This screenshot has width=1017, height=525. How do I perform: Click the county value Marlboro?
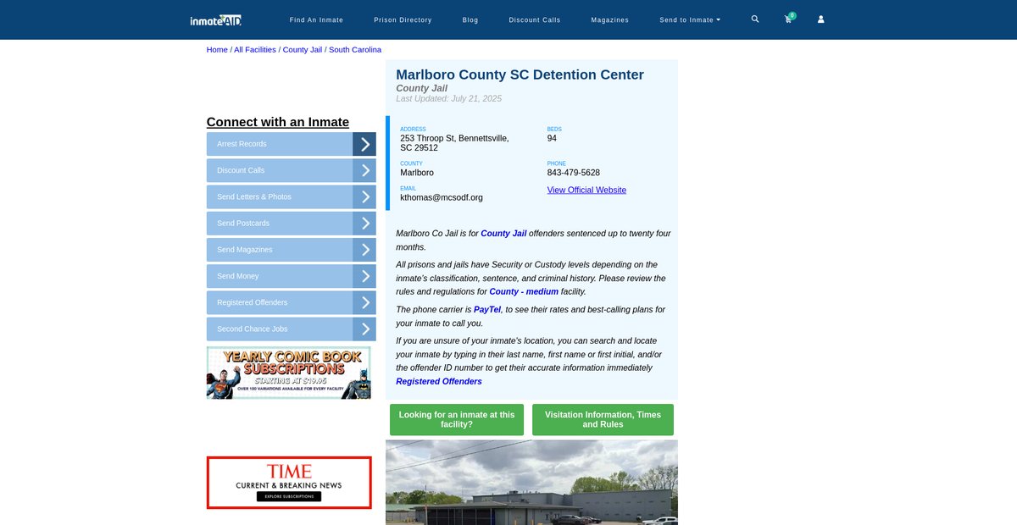tap(417, 173)
